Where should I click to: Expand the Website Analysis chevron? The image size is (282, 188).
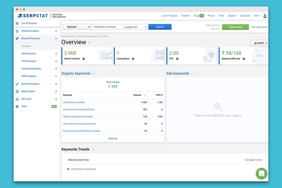coord(56,31)
